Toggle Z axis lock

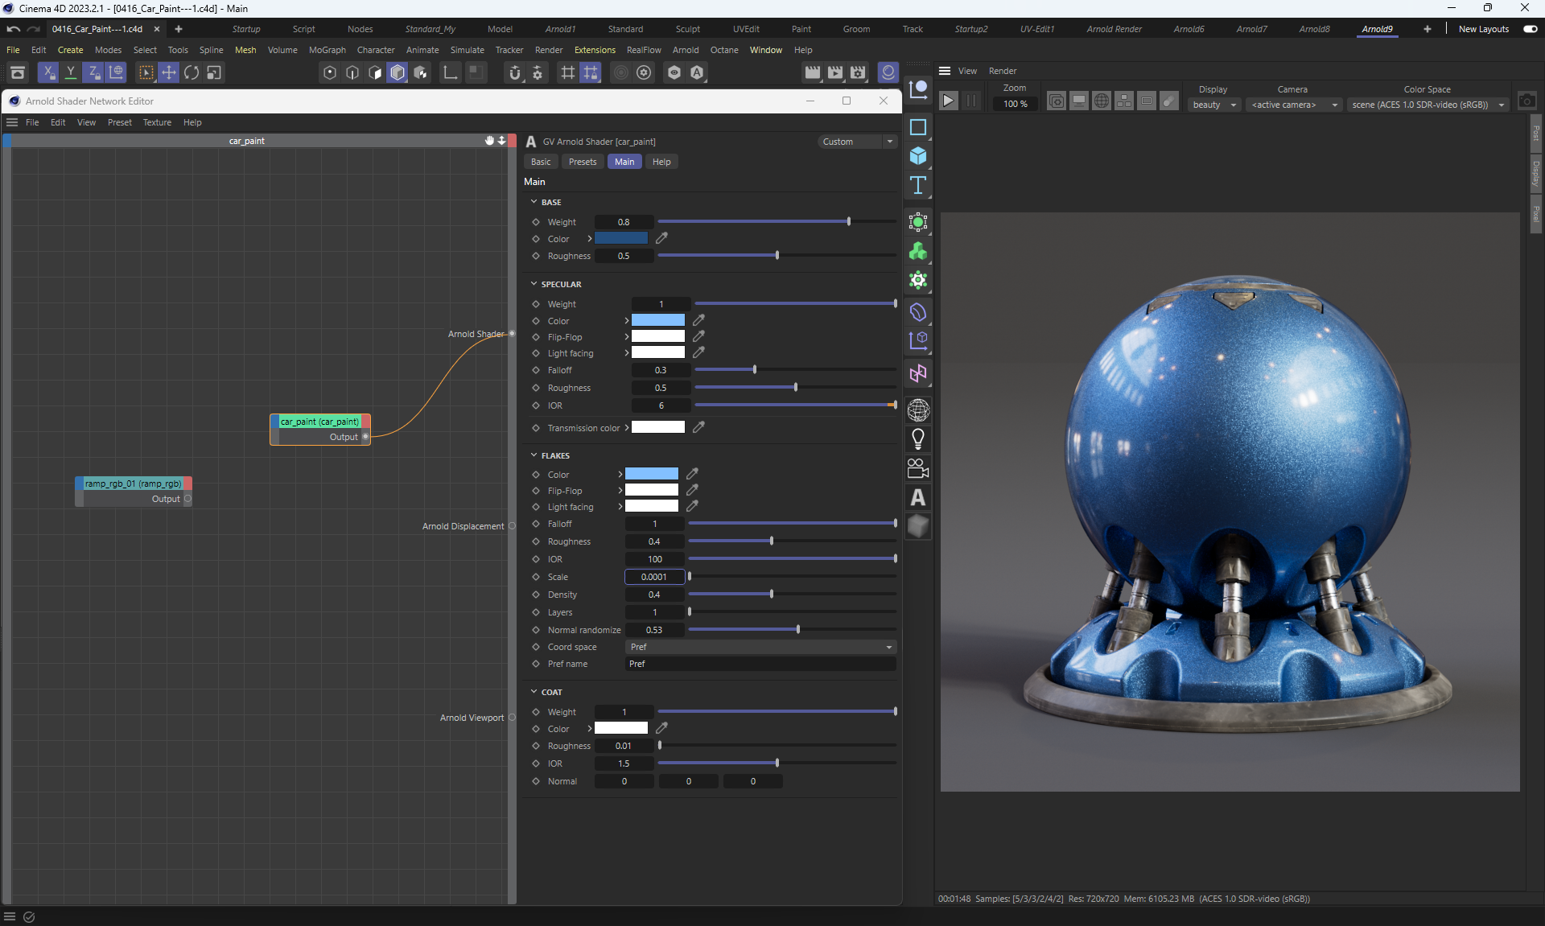[x=93, y=72]
